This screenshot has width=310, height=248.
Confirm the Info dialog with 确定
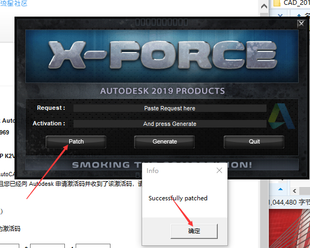[194, 231]
